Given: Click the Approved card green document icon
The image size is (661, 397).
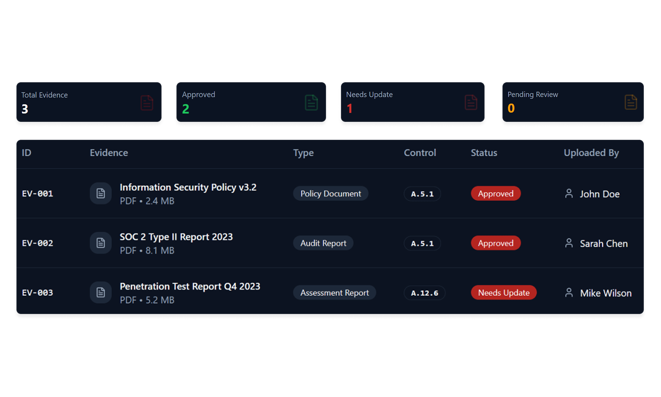Looking at the screenshot, I should 311,102.
